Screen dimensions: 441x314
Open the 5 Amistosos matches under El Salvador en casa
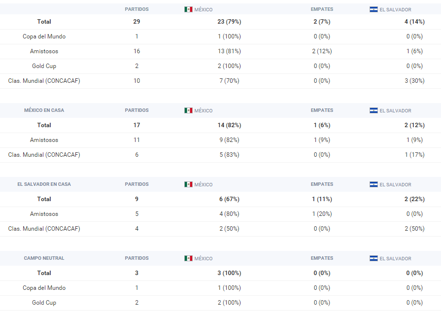click(136, 214)
